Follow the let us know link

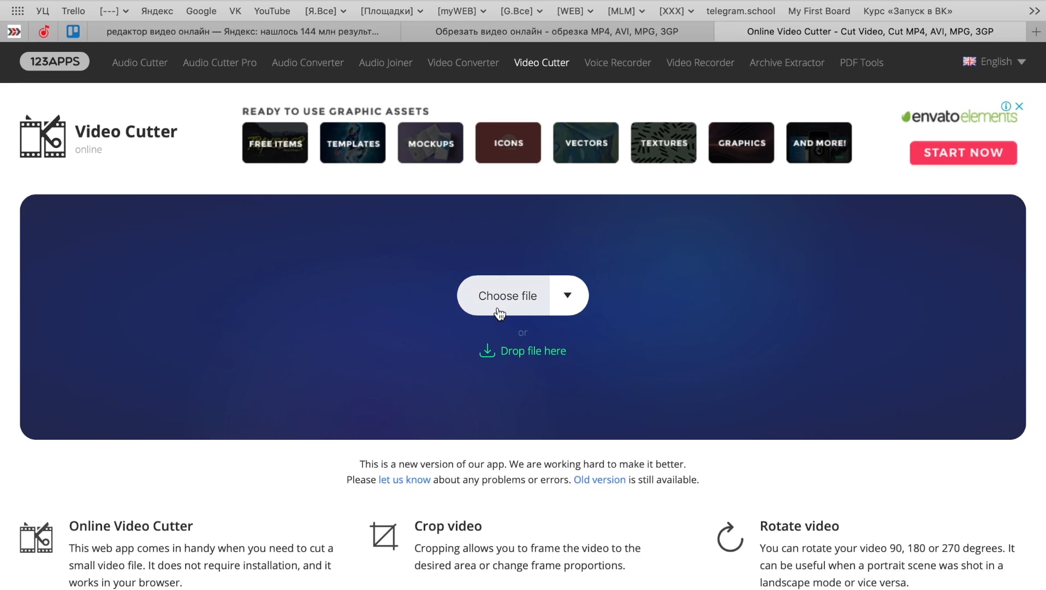[405, 479]
